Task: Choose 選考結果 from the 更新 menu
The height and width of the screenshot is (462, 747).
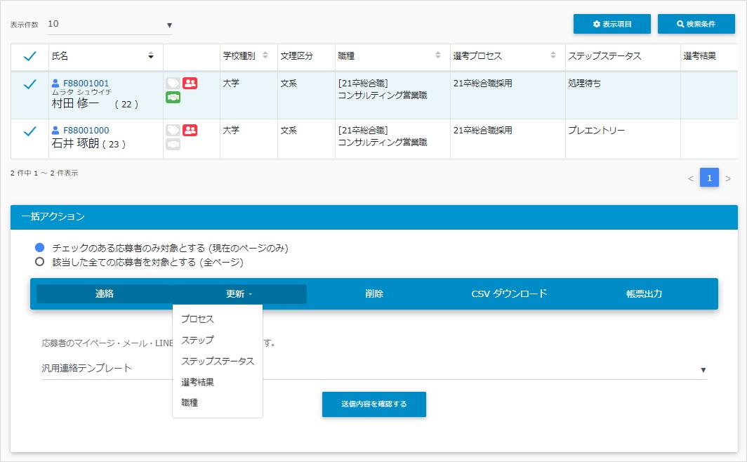Action: [x=197, y=383]
